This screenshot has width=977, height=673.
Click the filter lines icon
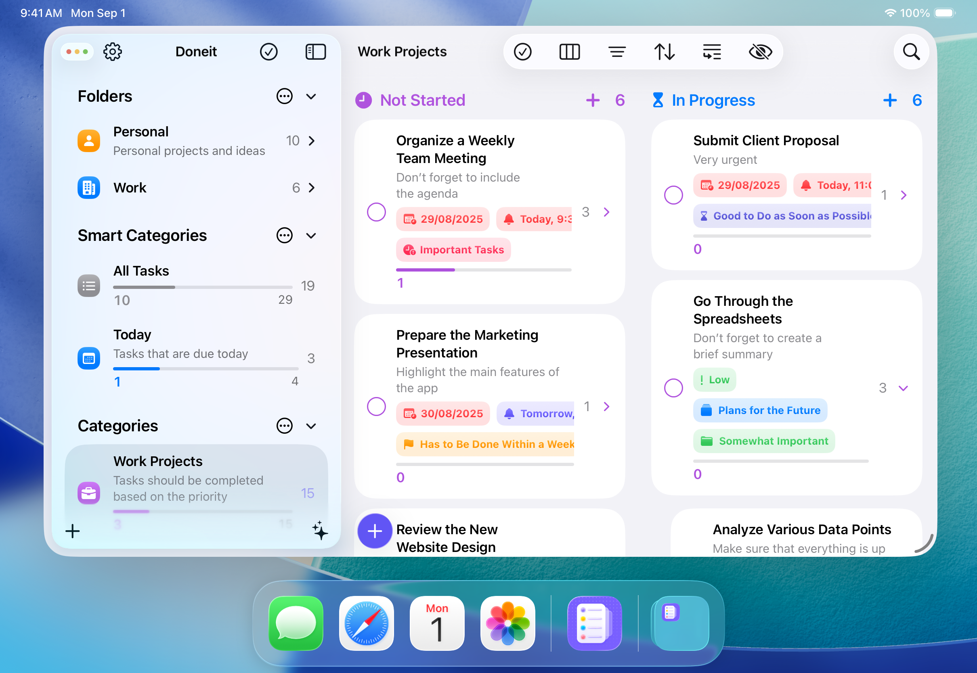pos(617,52)
